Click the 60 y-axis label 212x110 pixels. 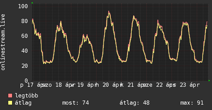click(x=25, y=36)
